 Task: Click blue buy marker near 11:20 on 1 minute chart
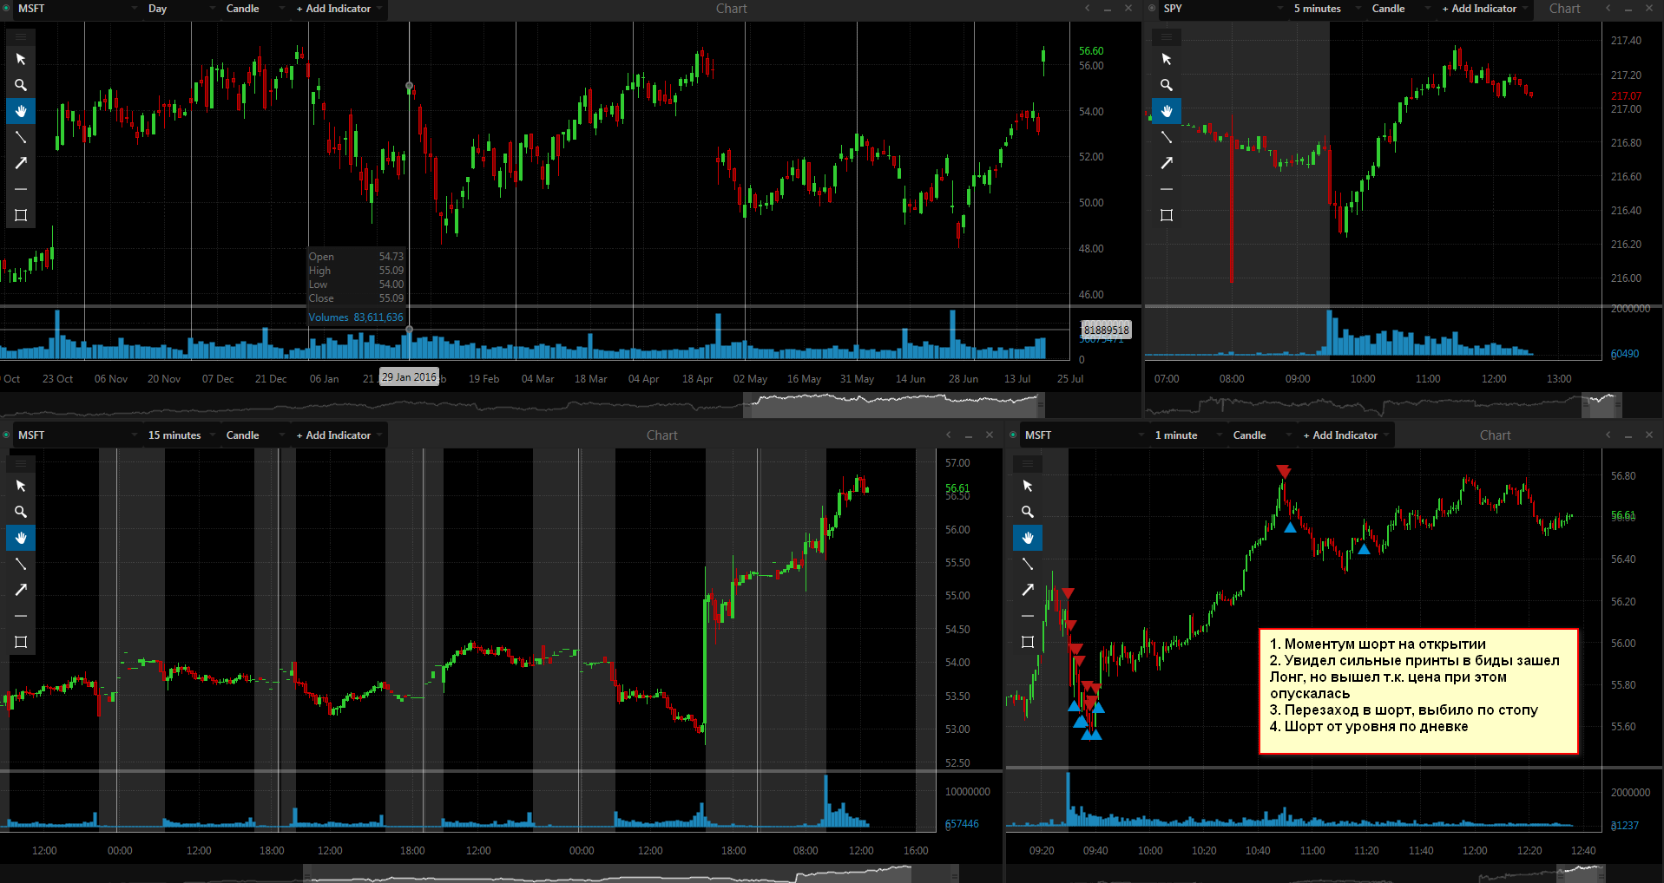[1364, 548]
